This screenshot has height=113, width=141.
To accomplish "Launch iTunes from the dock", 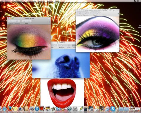I will pos(37,109).
